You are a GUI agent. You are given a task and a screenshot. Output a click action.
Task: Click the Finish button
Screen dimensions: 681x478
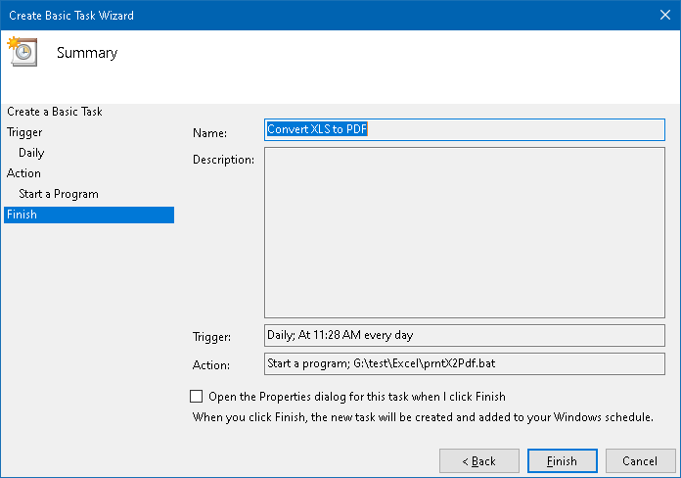(562, 460)
